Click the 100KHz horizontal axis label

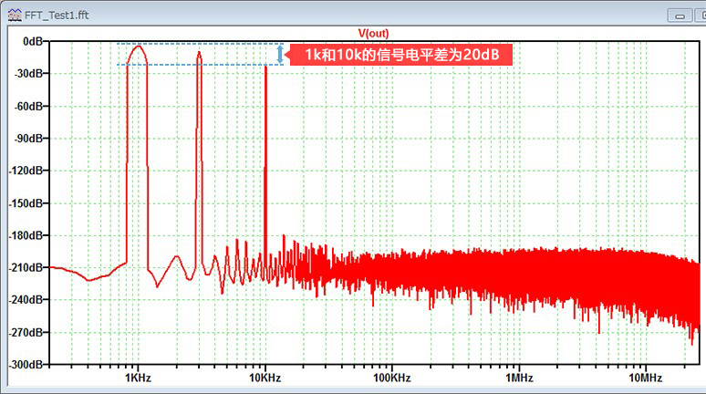[390, 378]
